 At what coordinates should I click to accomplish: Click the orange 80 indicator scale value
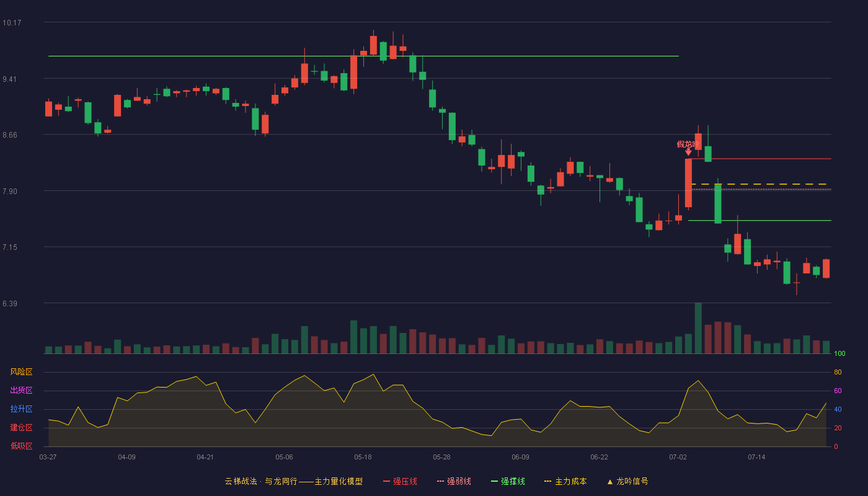pyautogui.click(x=838, y=372)
